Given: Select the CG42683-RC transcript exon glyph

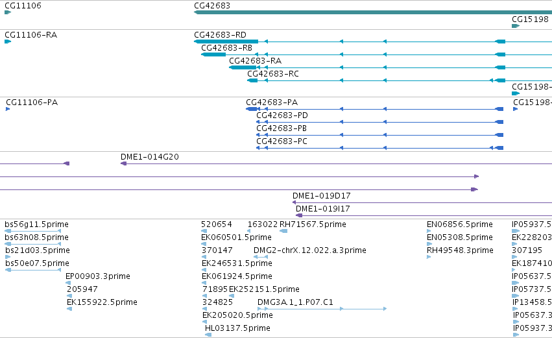Looking at the screenshot, I should (252, 80).
